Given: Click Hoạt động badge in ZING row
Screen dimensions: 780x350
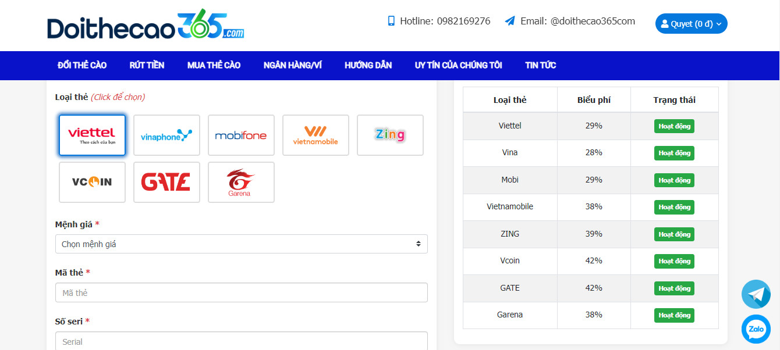Looking at the screenshot, I should click(674, 234).
